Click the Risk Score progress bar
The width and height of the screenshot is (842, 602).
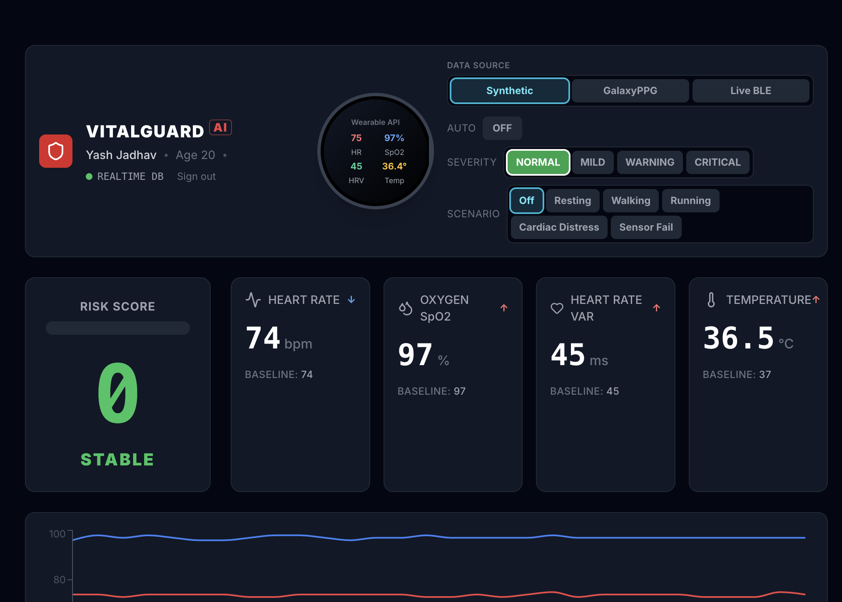point(118,328)
